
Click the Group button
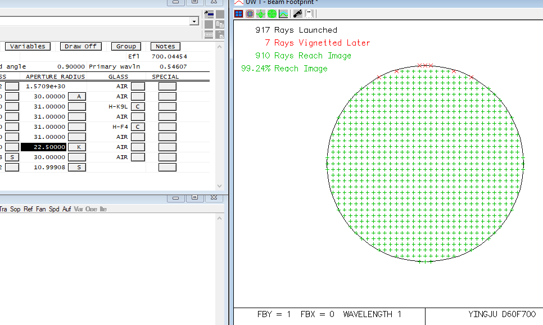pos(126,46)
